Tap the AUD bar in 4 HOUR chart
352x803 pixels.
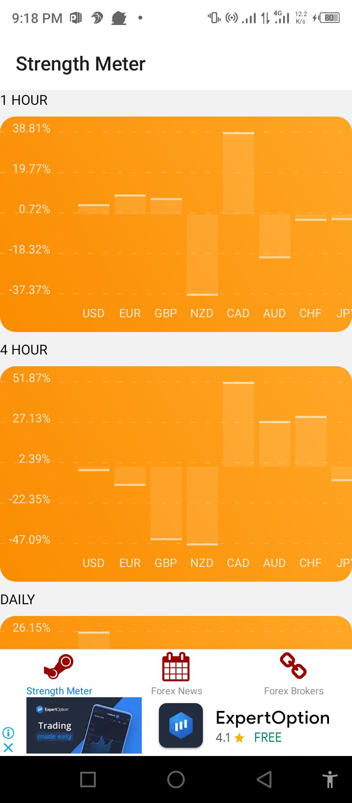click(x=275, y=444)
